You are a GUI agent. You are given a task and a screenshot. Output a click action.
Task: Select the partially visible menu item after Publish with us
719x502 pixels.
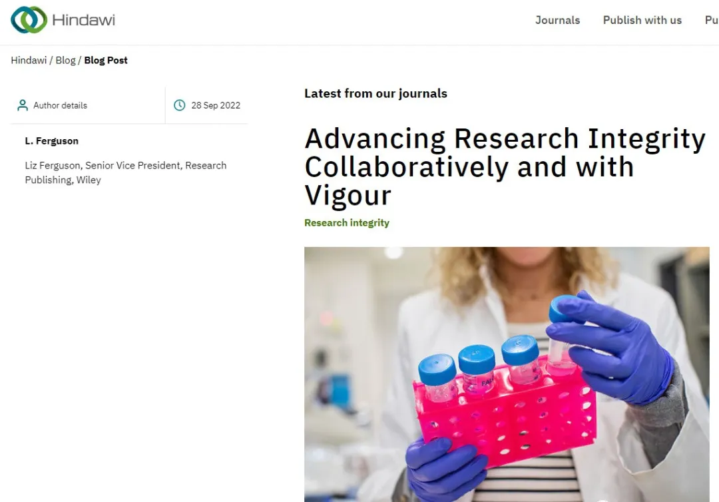point(711,20)
